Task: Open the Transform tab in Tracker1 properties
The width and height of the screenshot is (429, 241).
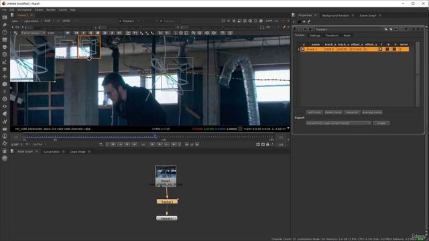Action: coord(332,35)
